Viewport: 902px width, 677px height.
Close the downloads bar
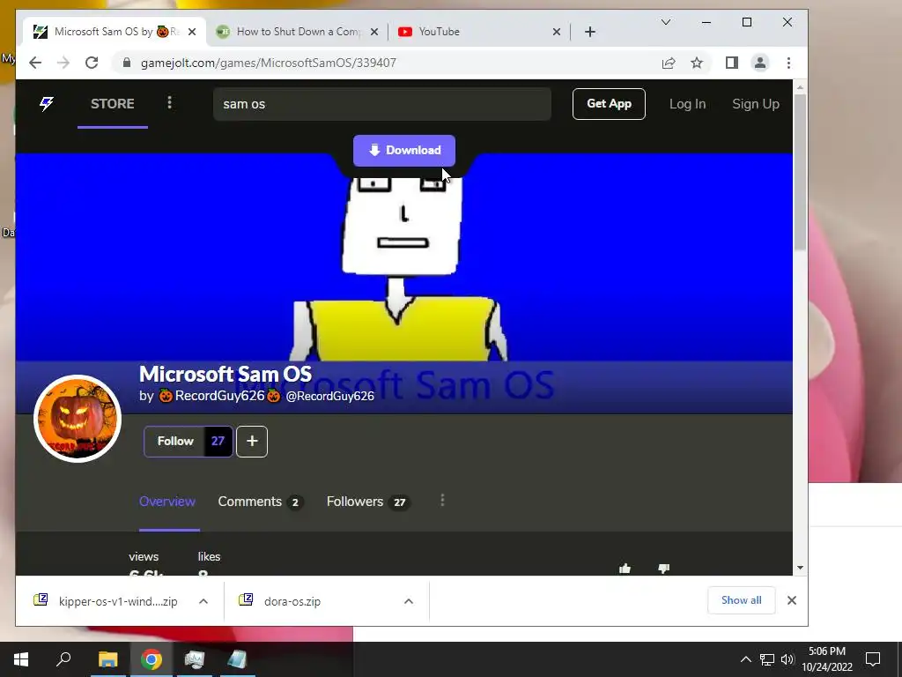tap(792, 600)
